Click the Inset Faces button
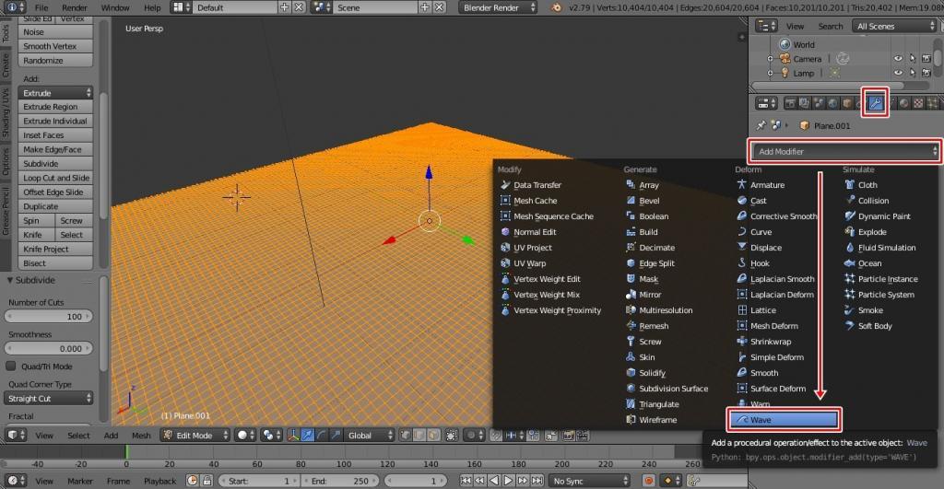This screenshot has width=944, height=489. coord(54,134)
